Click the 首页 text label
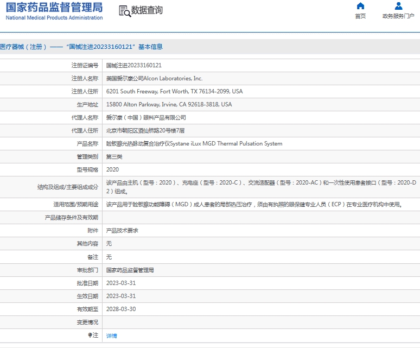Viewport: 420px width, 348px height. pyautogui.click(x=360, y=16)
